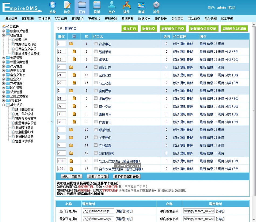Open the 模板 window icon
Viewport: 256px width, 222px height.
point(97,5)
